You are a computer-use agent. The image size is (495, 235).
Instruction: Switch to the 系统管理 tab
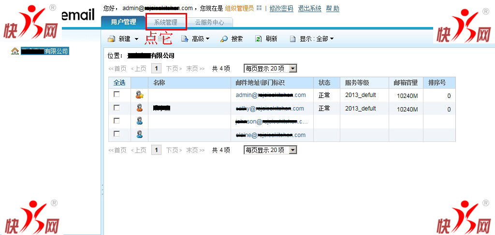point(165,22)
